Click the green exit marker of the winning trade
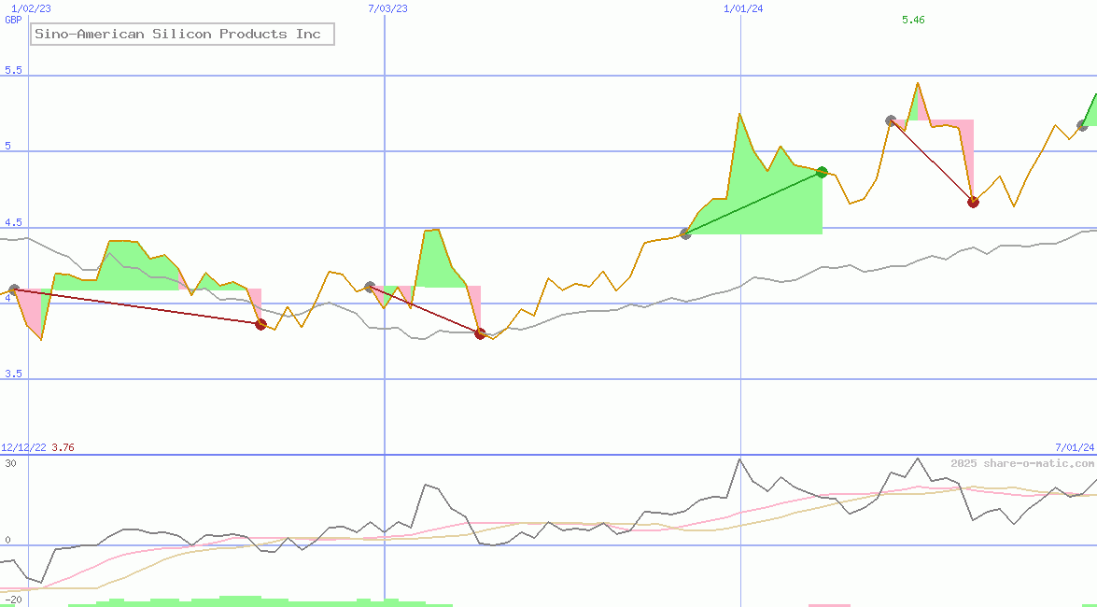Screen dimensions: 1097x607 822,172
